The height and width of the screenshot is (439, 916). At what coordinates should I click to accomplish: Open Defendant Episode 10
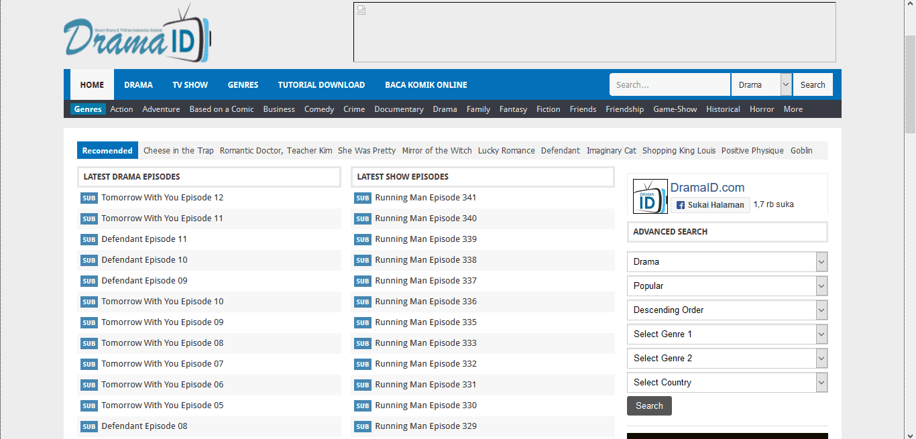coord(144,260)
